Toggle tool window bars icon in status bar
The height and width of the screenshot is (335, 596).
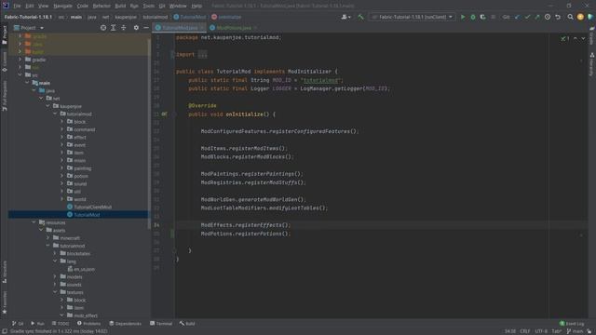pos(5,331)
